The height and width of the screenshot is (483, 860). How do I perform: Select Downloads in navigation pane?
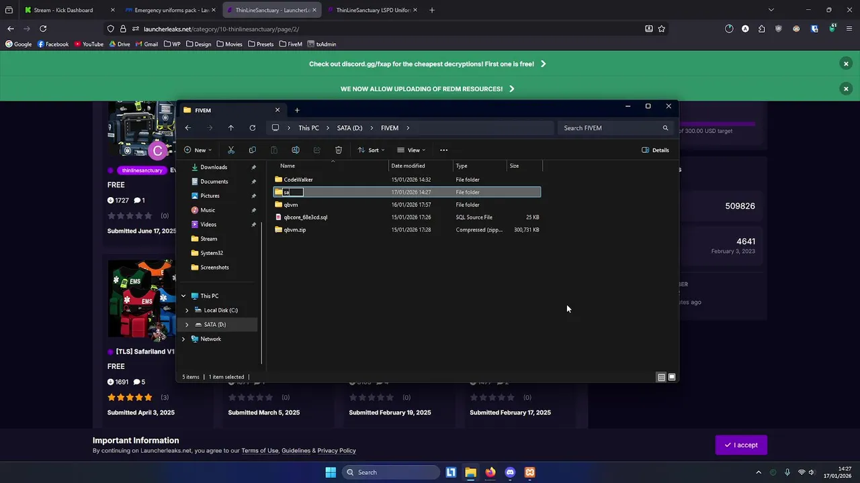click(x=214, y=167)
